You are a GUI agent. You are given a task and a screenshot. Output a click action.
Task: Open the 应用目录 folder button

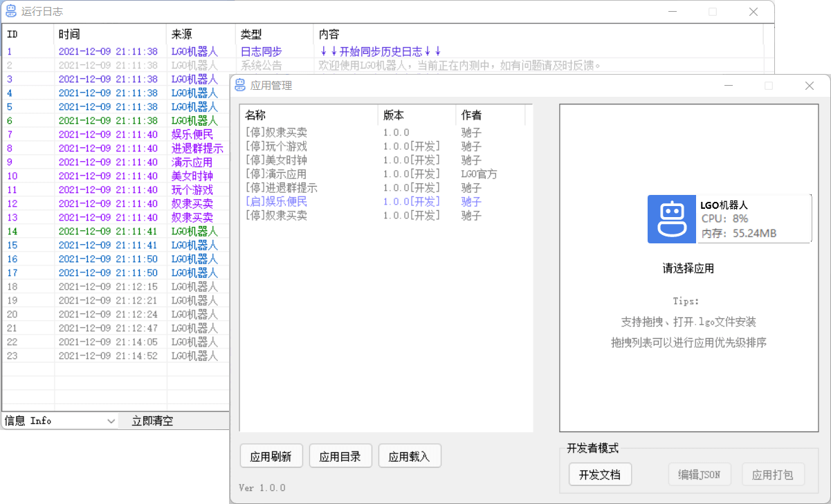click(x=340, y=456)
